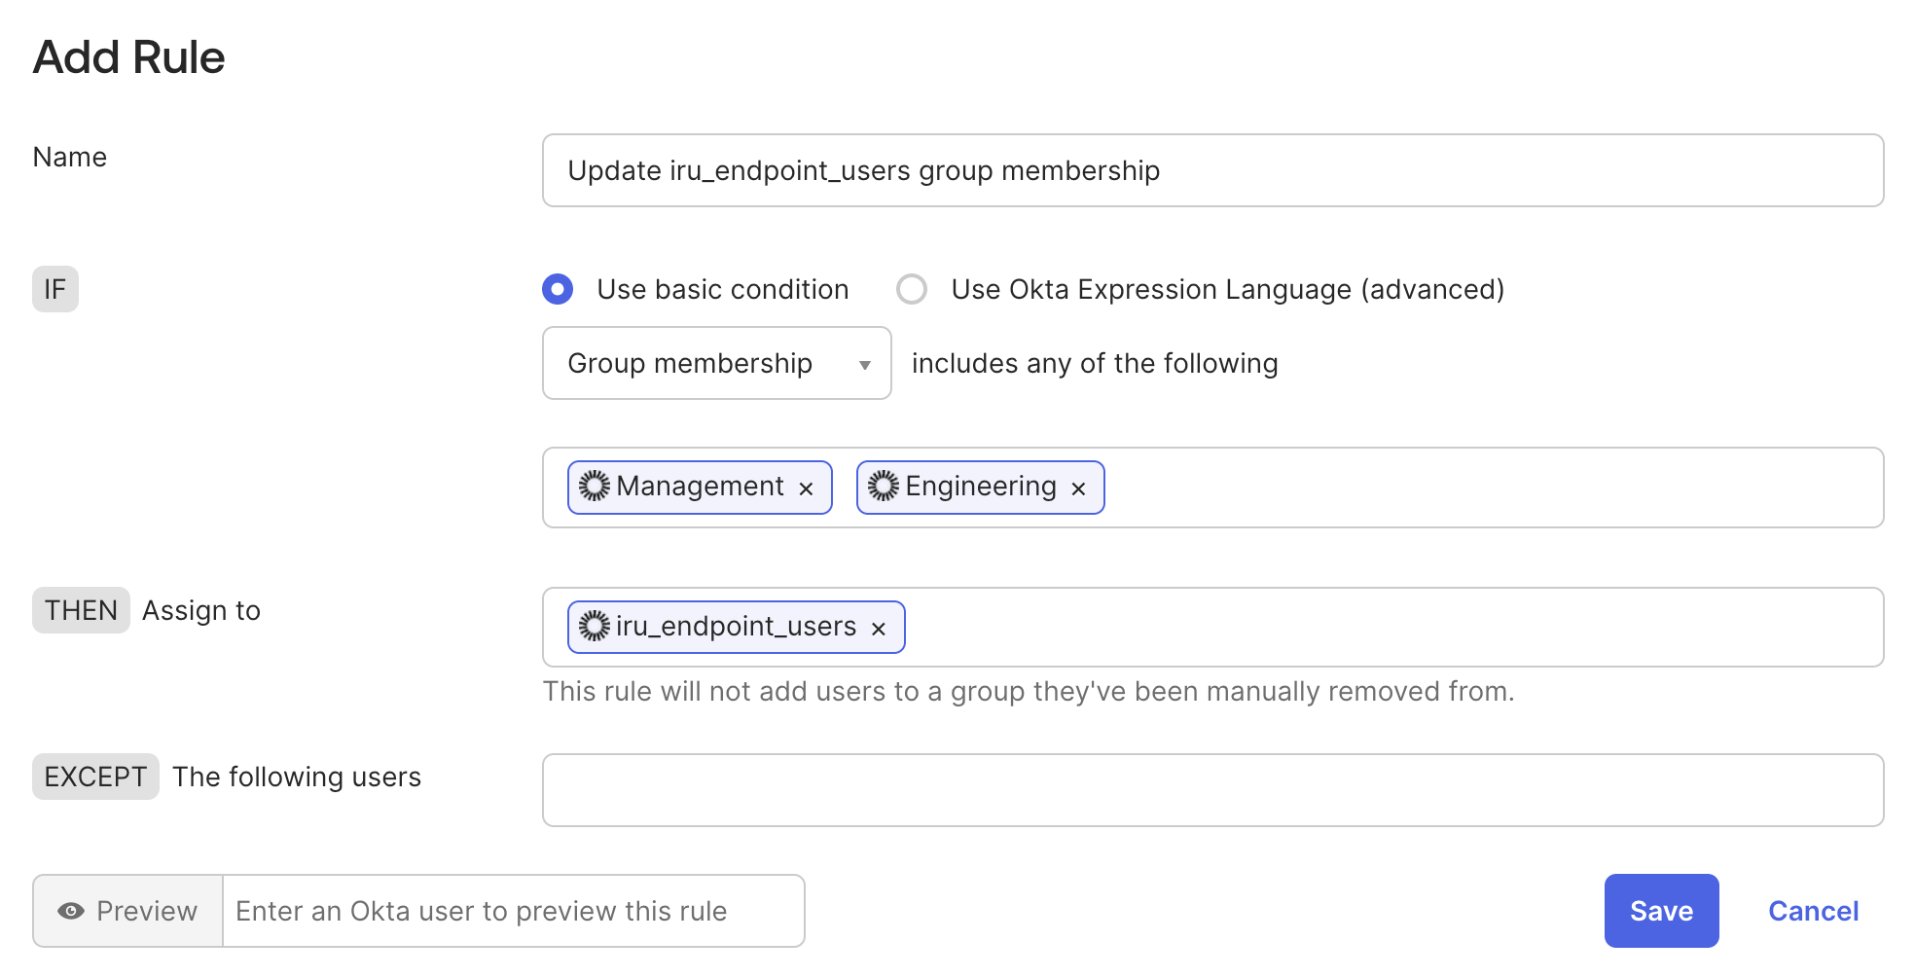Click the Preview button
This screenshot has height=977, width=1915.
[x=128, y=911]
